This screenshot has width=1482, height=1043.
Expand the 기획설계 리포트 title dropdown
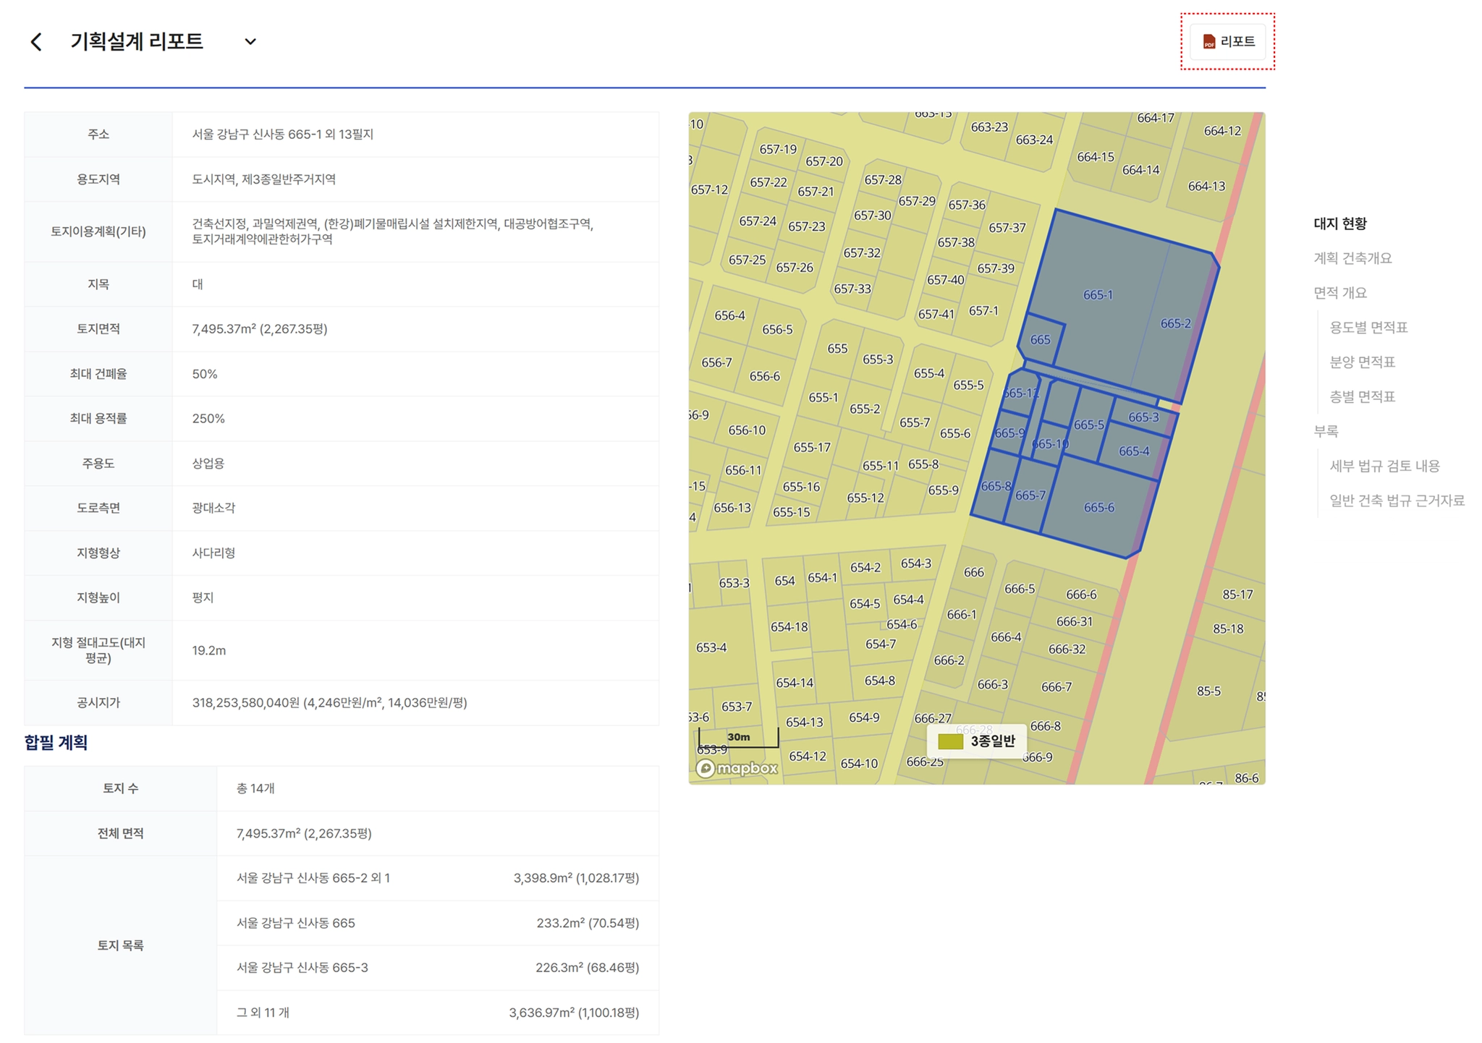coord(250,42)
